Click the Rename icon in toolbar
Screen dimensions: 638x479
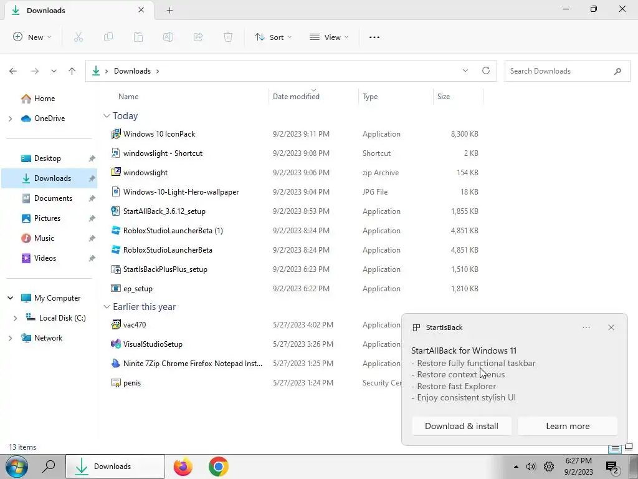[x=168, y=37]
